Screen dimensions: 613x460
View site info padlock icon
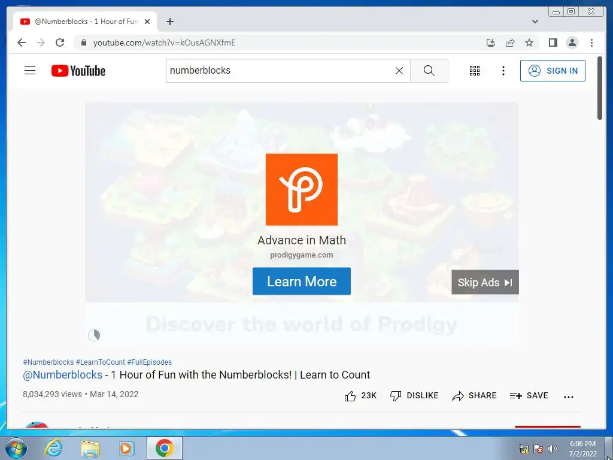pyautogui.click(x=83, y=43)
